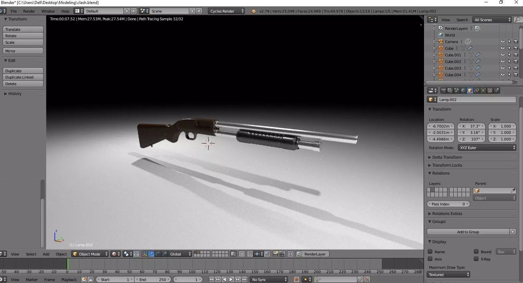This screenshot has width=523, height=283.
Task: Click the outliner filter magnifier icon
Action: (517, 20)
